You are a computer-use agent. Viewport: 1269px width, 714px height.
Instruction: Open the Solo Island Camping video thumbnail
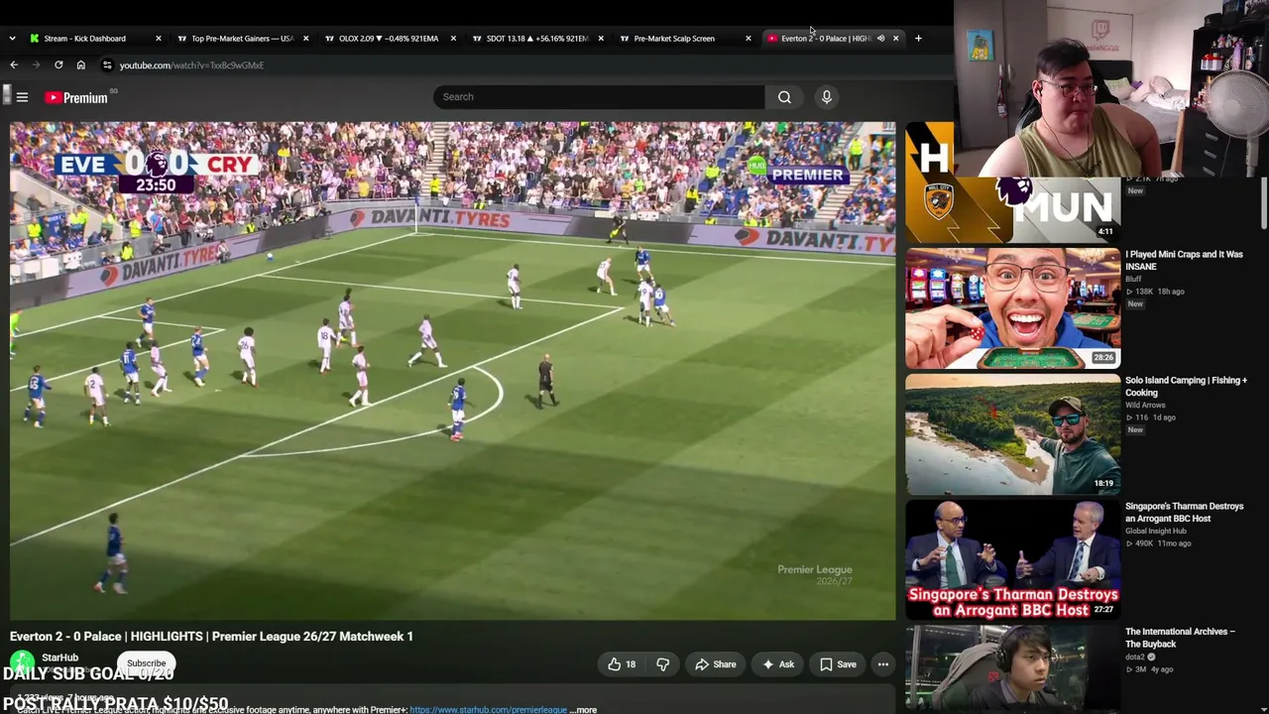(1012, 434)
